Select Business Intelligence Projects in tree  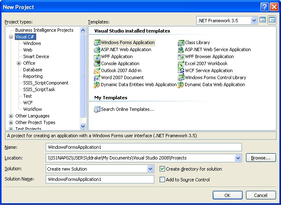[x=44, y=30]
